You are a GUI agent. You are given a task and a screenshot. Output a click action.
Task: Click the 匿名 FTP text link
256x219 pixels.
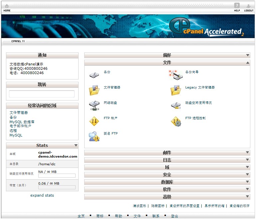[111, 134]
